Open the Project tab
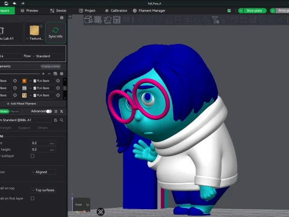The height and width of the screenshot is (217, 289). (87, 11)
